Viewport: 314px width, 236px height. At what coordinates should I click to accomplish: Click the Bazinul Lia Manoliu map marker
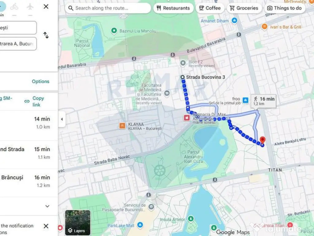[x=114, y=31]
